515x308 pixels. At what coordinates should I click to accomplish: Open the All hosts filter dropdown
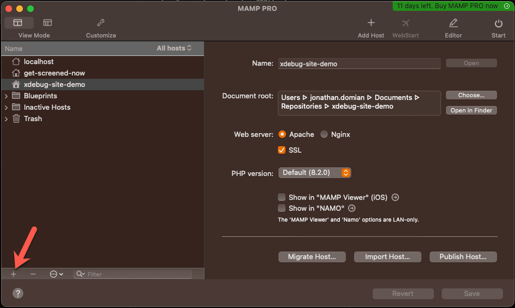pos(174,48)
